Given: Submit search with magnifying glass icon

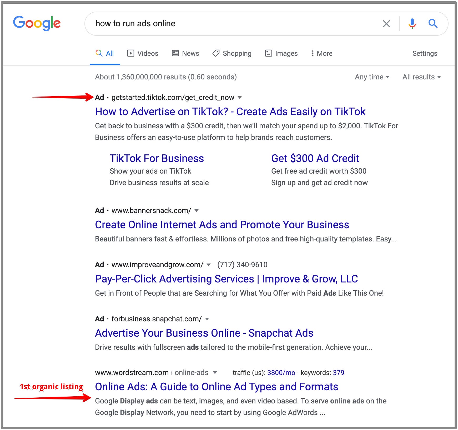Looking at the screenshot, I should (433, 24).
